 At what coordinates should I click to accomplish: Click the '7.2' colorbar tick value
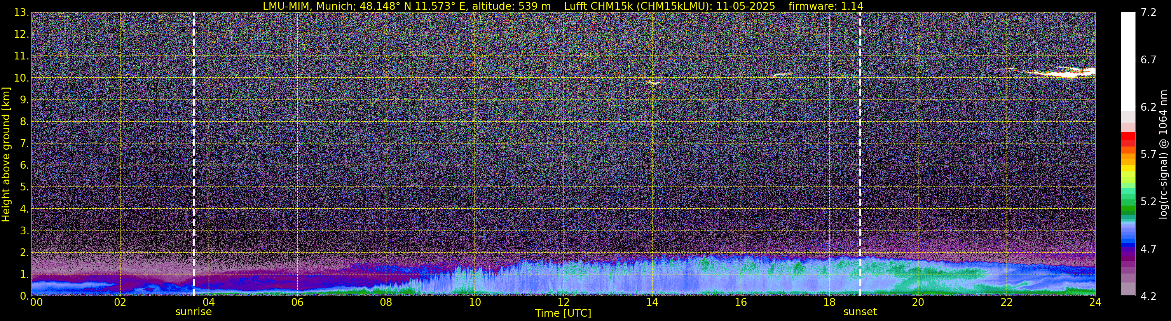pos(1148,13)
